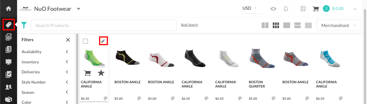Screen dimensions: 367x104
Task: Expand the Availability filter section
Action: click(45, 52)
